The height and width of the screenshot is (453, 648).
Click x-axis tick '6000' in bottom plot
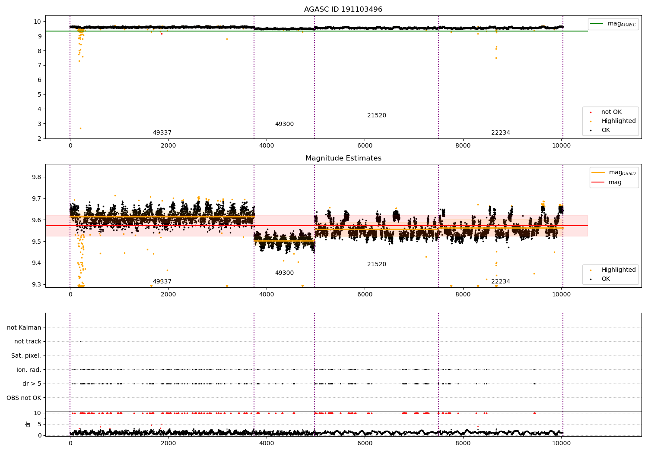click(365, 443)
